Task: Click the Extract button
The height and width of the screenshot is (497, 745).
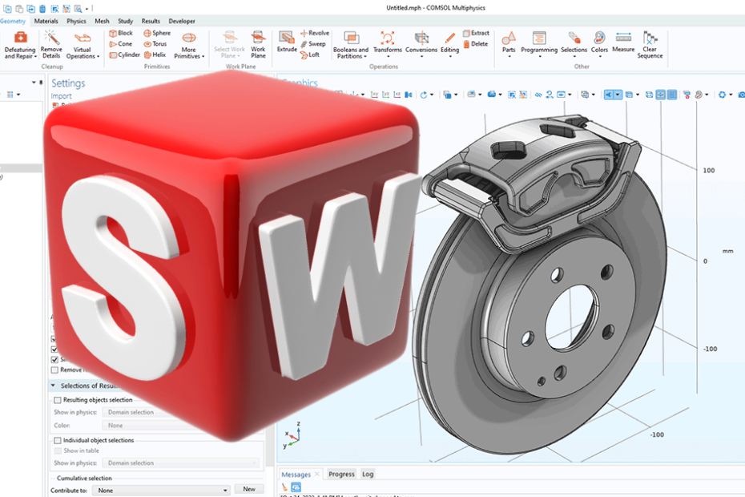Action: (476, 33)
